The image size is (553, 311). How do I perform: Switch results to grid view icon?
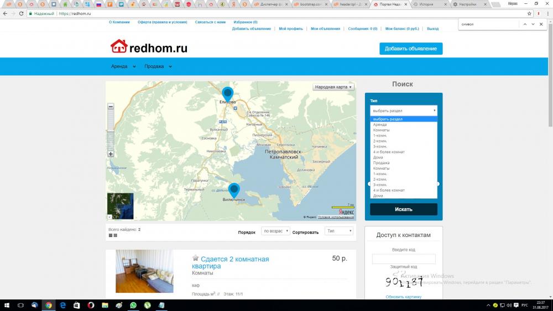pos(116,235)
